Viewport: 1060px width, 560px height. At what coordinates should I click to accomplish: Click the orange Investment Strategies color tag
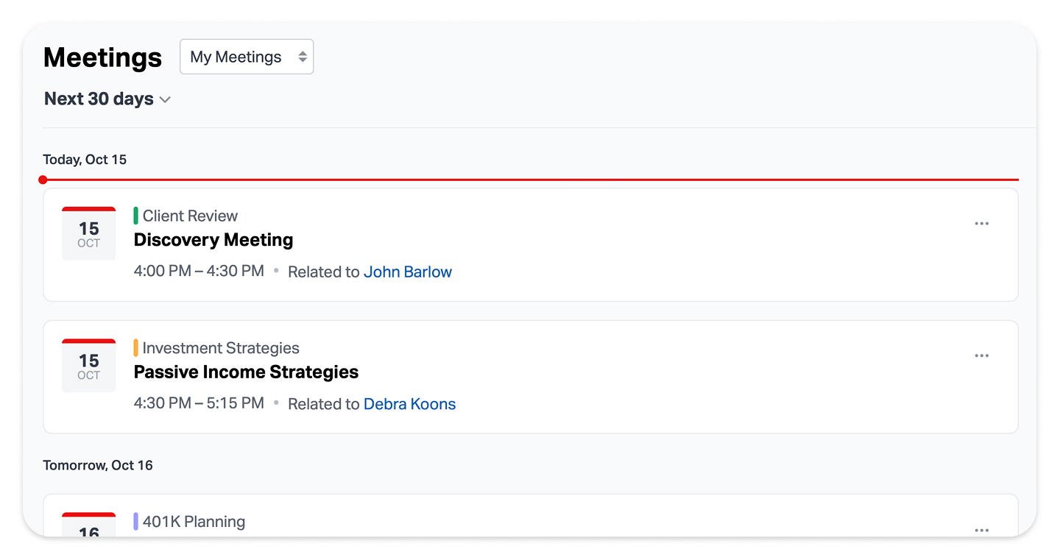136,348
